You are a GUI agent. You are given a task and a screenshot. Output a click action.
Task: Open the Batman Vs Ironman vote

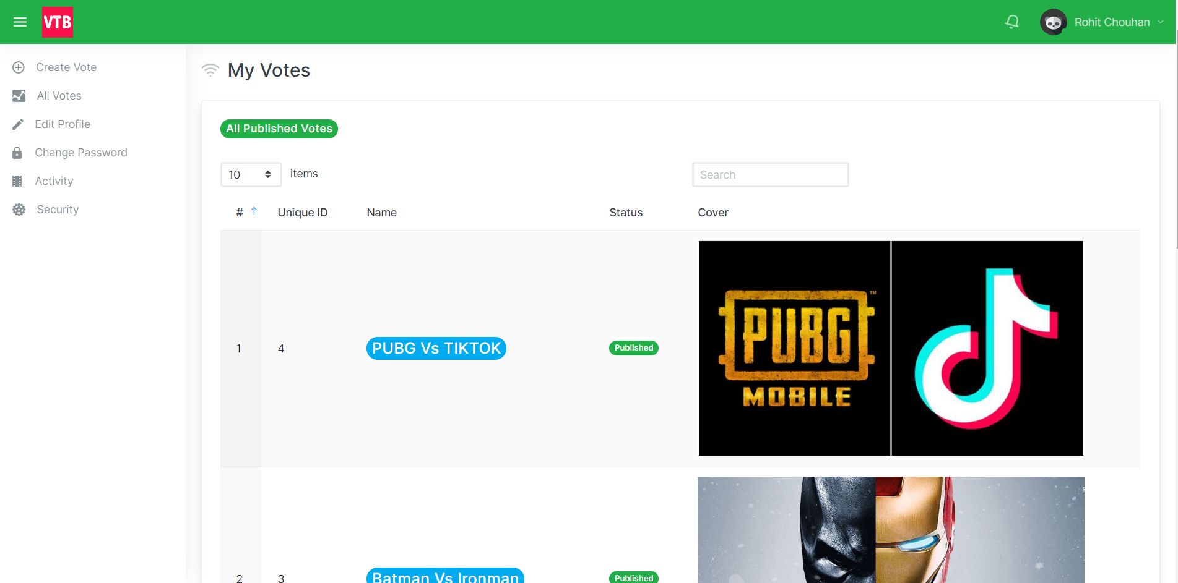[x=445, y=576]
